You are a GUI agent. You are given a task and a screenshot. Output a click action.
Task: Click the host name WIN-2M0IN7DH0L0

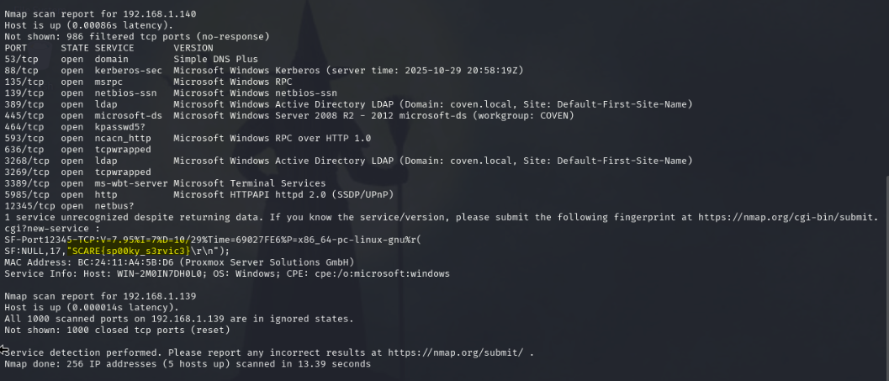(x=159, y=273)
